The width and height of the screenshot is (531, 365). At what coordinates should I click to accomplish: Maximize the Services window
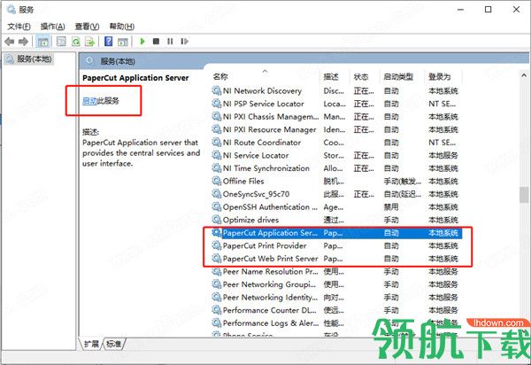pos(488,10)
